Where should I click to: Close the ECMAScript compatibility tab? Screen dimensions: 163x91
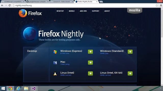(x=23, y=2)
